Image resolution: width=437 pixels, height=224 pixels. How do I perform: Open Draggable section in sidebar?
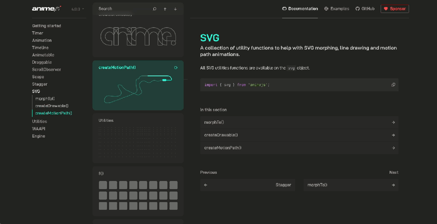tap(42, 62)
